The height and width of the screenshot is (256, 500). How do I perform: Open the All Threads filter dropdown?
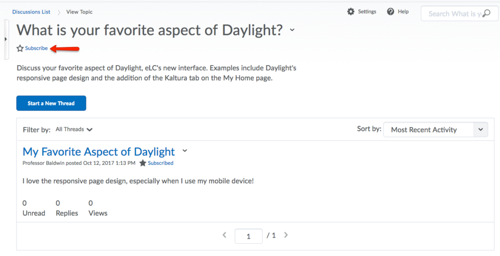[x=74, y=129]
